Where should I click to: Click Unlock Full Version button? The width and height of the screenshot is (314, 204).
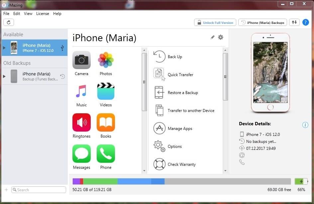(215, 22)
